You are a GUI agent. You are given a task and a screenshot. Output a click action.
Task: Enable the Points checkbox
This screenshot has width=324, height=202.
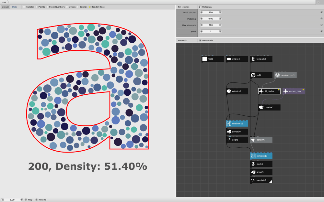pos(37,7)
